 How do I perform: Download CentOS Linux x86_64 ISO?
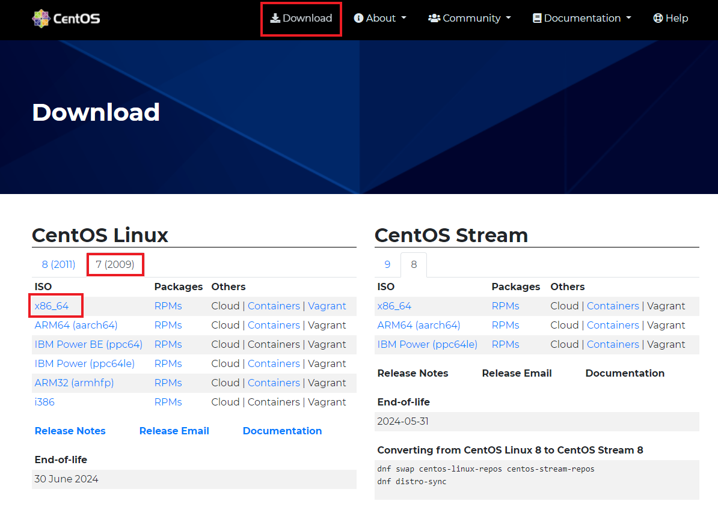pyautogui.click(x=52, y=306)
